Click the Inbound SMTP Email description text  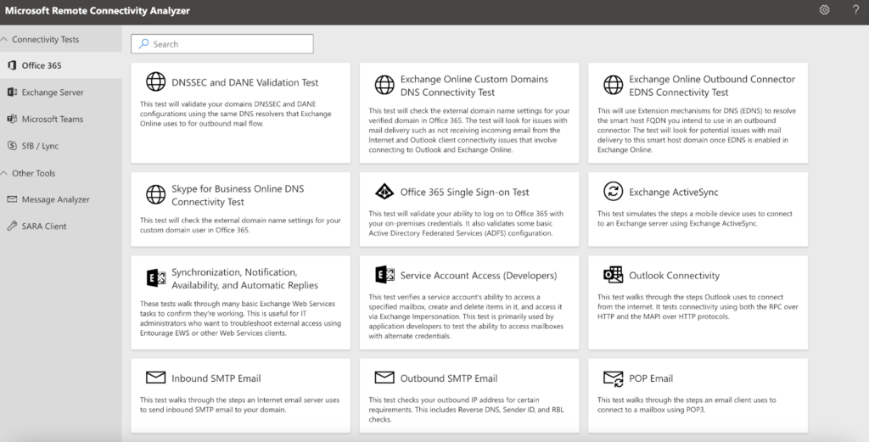tap(239, 405)
